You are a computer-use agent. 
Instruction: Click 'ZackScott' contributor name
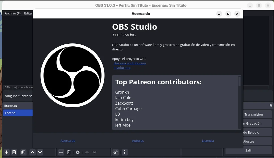point(124,103)
